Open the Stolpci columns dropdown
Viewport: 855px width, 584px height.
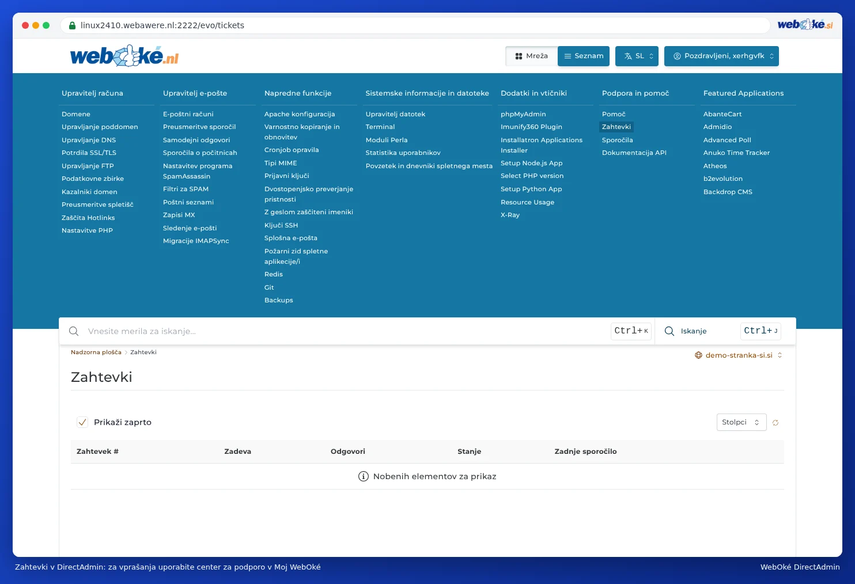coord(741,422)
